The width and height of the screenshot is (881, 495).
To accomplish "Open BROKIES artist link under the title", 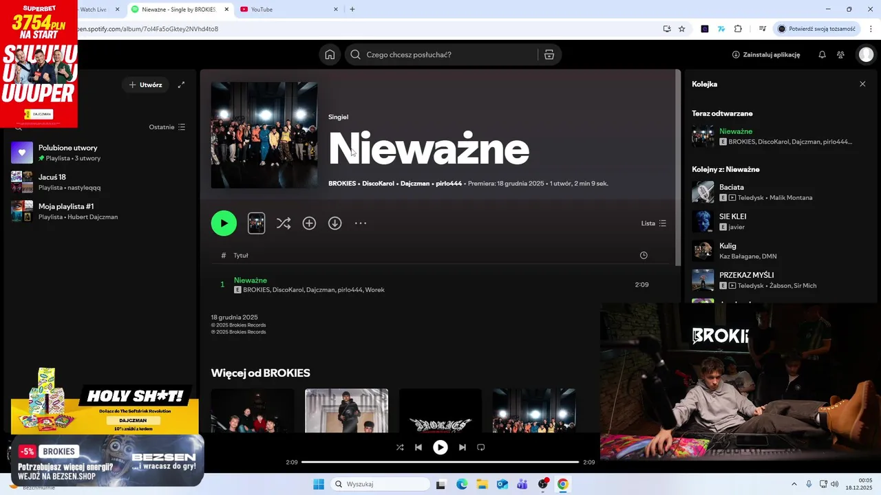I will 342,184.
